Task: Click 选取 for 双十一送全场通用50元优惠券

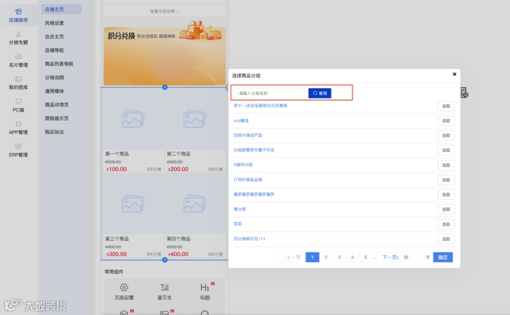Action: [x=446, y=106]
